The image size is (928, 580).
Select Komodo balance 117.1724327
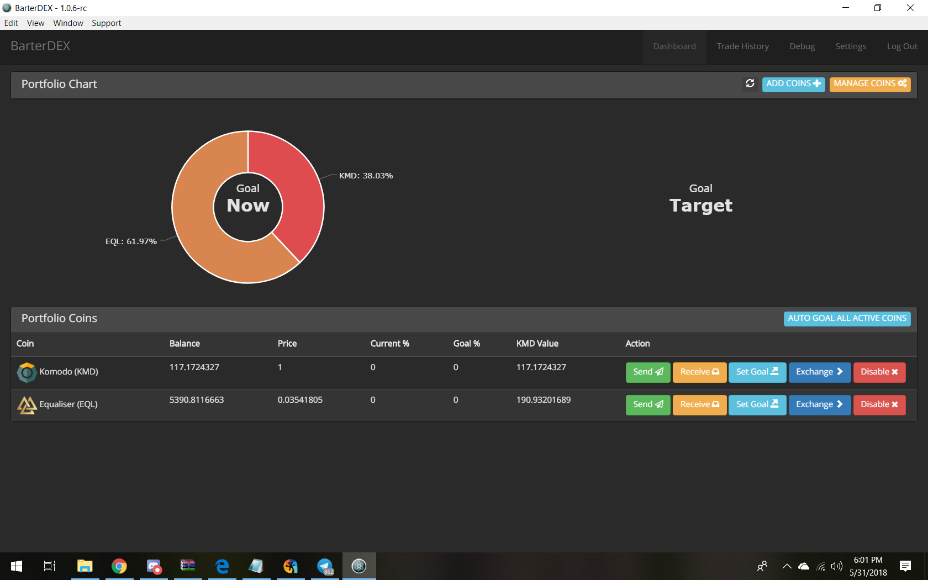[x=194, y=367]
